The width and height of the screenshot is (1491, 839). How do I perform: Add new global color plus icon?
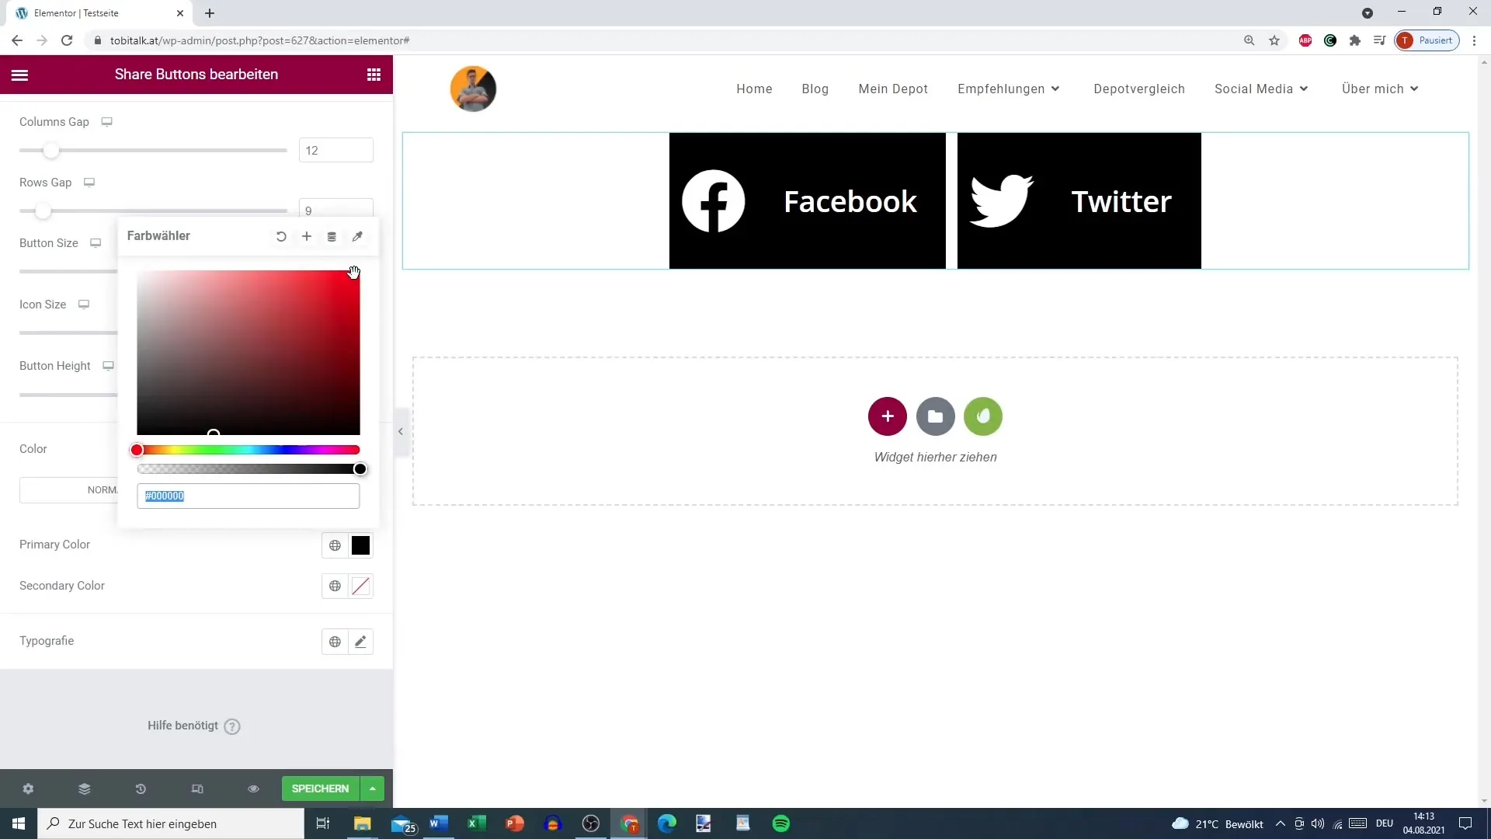[307, 236]
